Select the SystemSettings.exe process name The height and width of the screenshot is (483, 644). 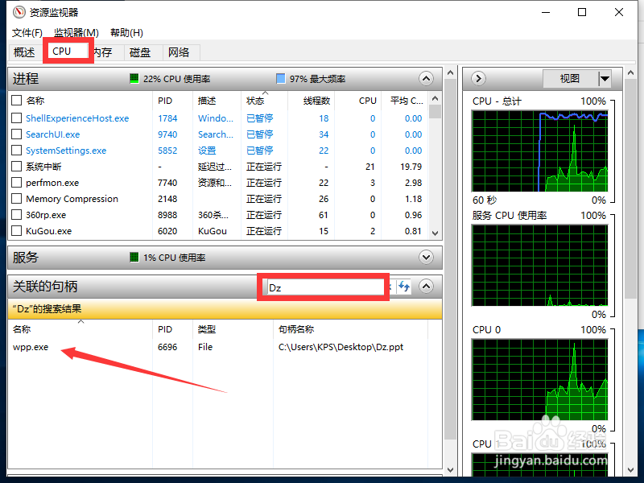pos(66,151)
